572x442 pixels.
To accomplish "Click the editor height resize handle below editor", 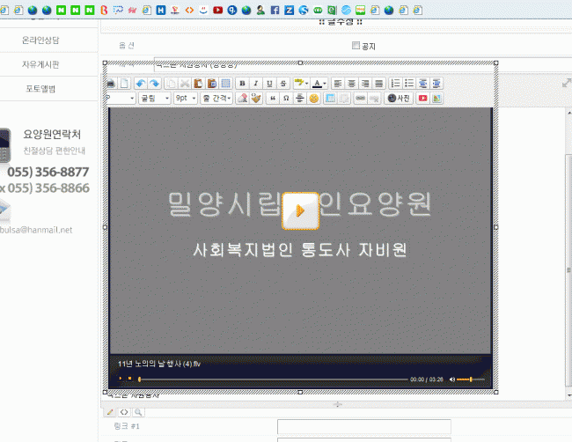I will coord(337,404).
